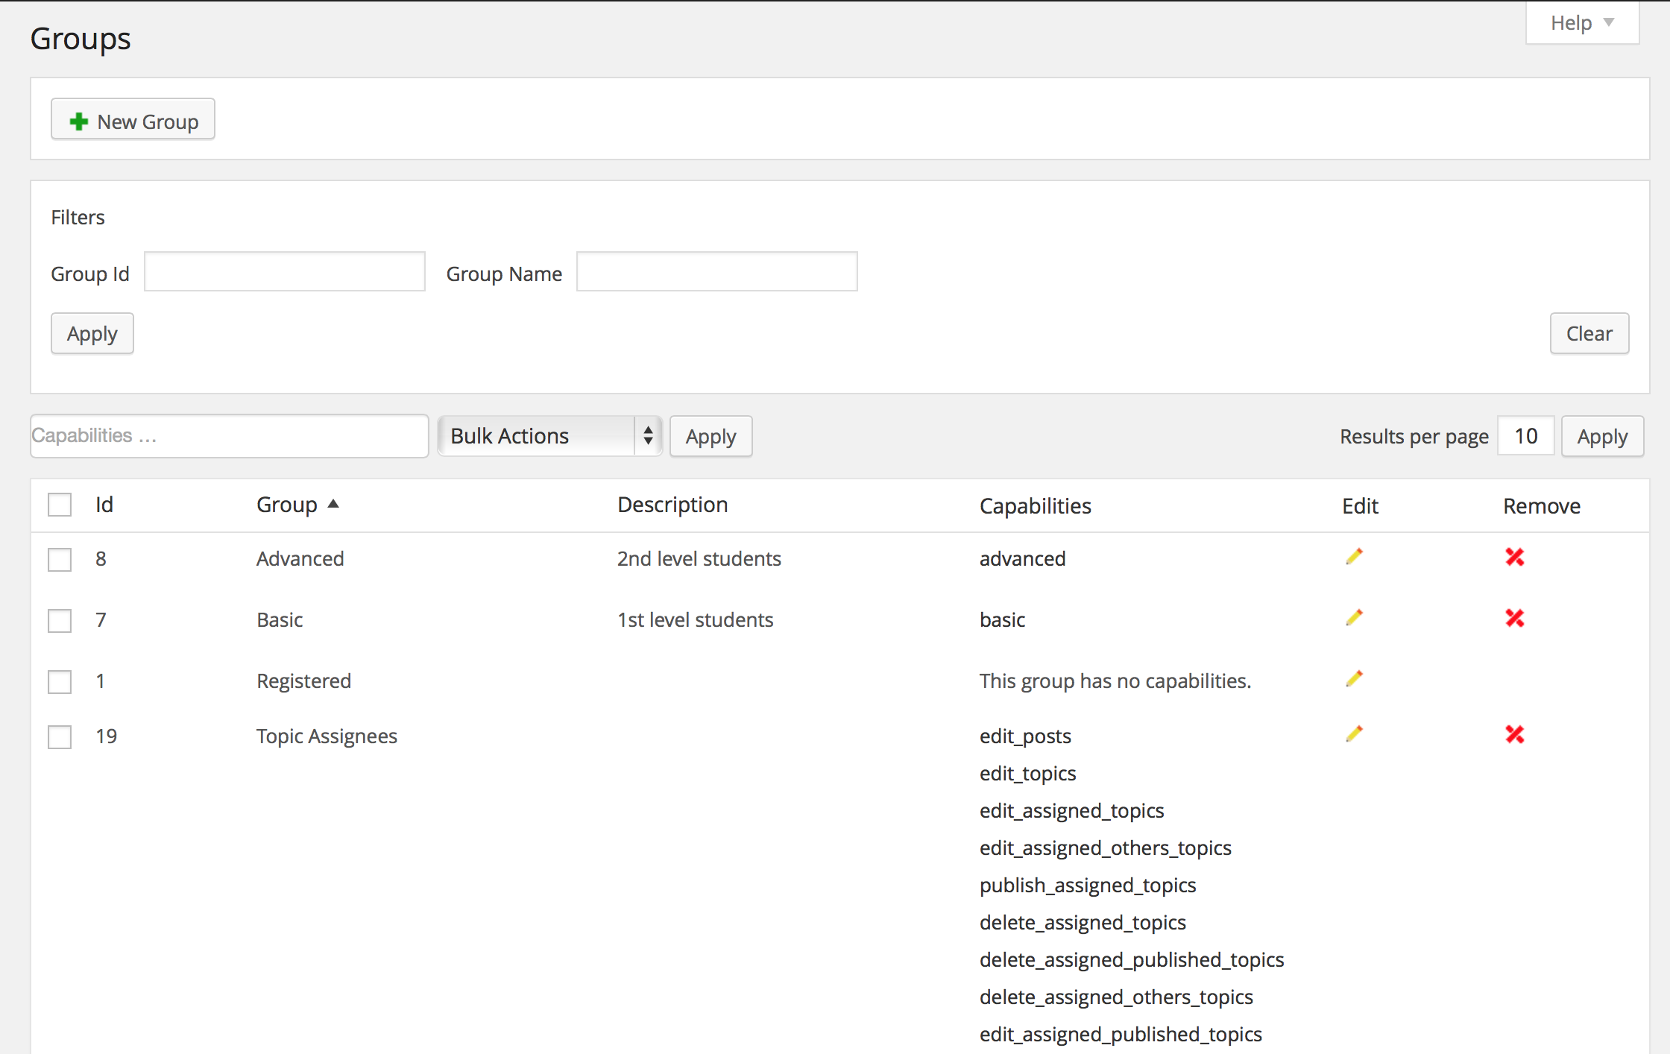This screenshot has height=1054, width=1670.
Task: Edit the Topic Assignees group via pencil
Action: pyautogui.click(x=1354, y=734)
